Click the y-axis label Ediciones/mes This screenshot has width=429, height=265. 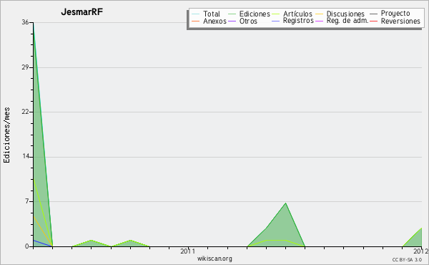(6, 135)
